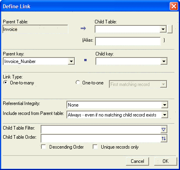Click the blue arrow between parent and child tables
This screenshot has width=180, height=170.
point(83,28)
